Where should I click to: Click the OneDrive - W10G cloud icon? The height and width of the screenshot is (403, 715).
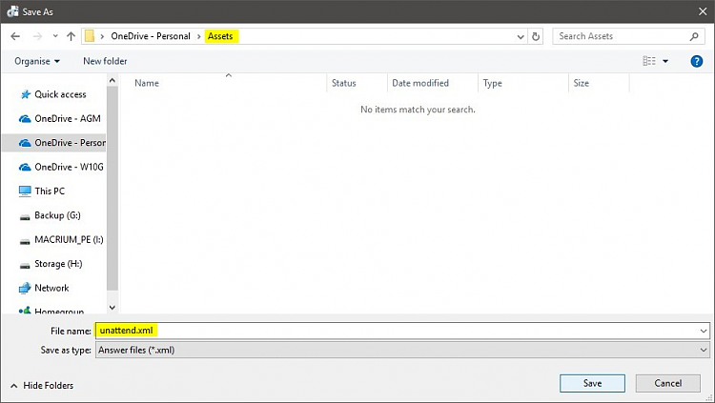point(25,168)
